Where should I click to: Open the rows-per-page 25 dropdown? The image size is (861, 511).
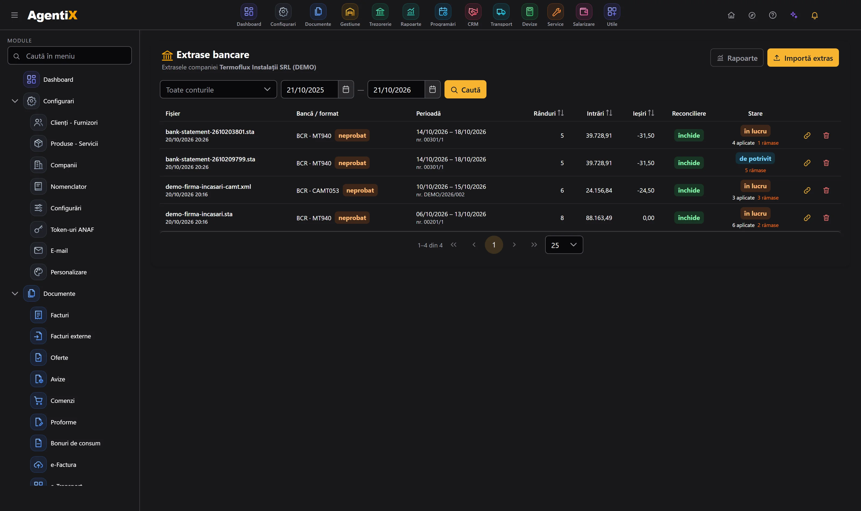pos(564,245)
